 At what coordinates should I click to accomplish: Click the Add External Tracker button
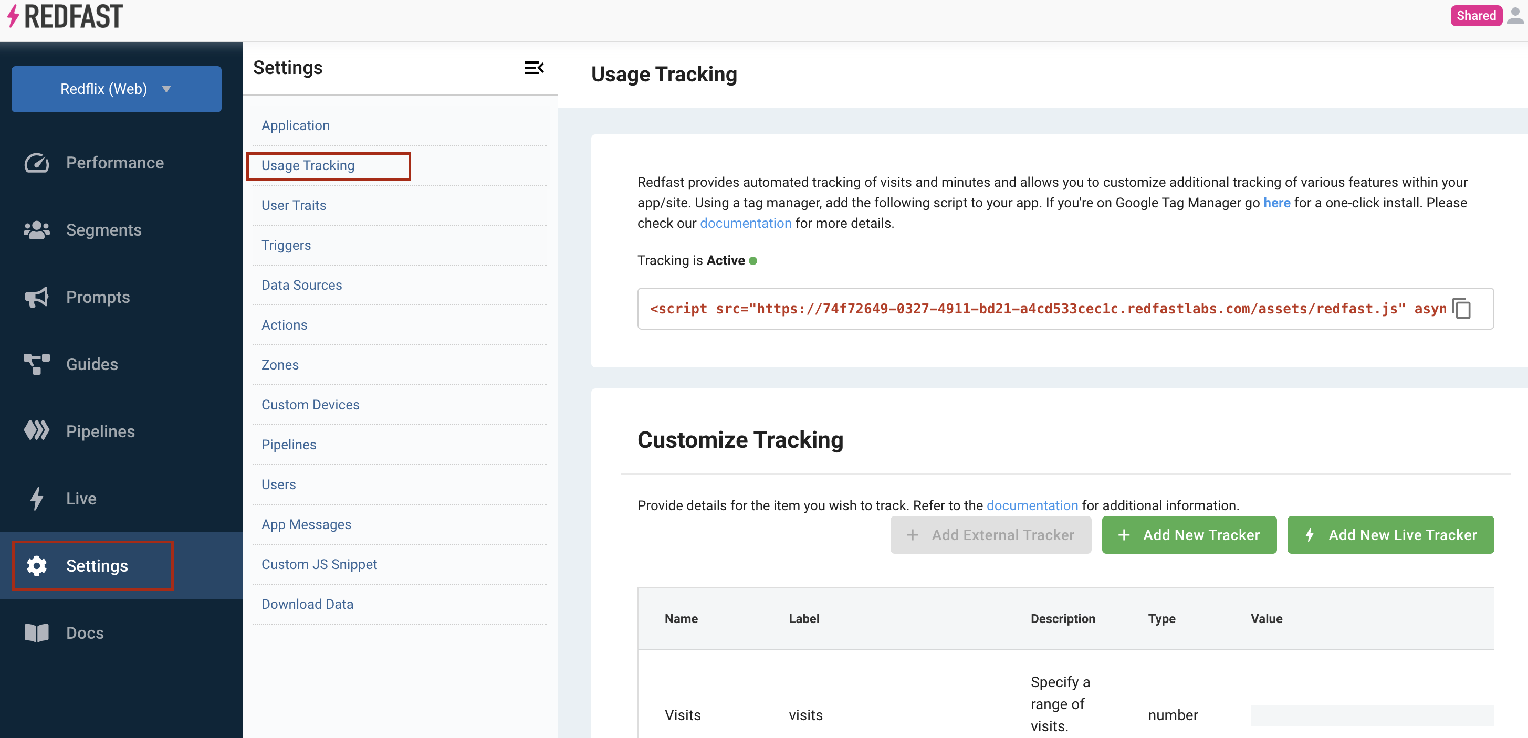[991, 535]
